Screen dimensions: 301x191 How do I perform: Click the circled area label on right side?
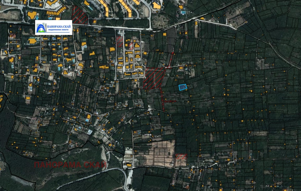pos(230,105)
